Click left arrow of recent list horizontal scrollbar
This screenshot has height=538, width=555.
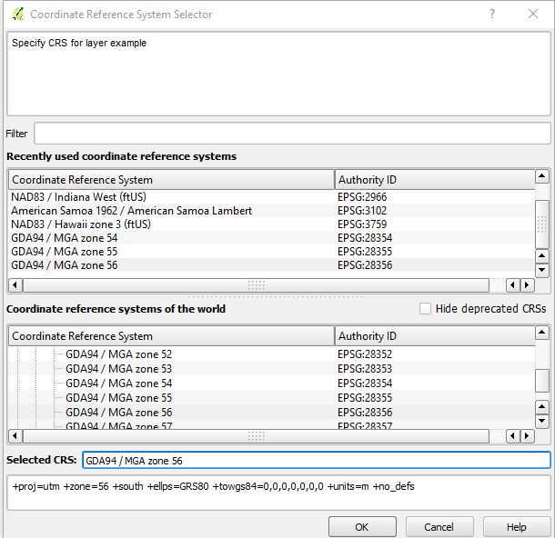tap(15, 285)
